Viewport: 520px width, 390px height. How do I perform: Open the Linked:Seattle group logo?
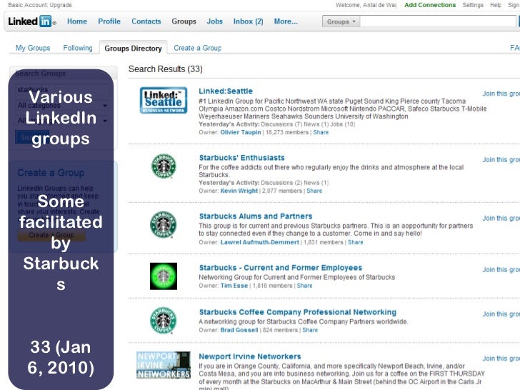(164, 100)
